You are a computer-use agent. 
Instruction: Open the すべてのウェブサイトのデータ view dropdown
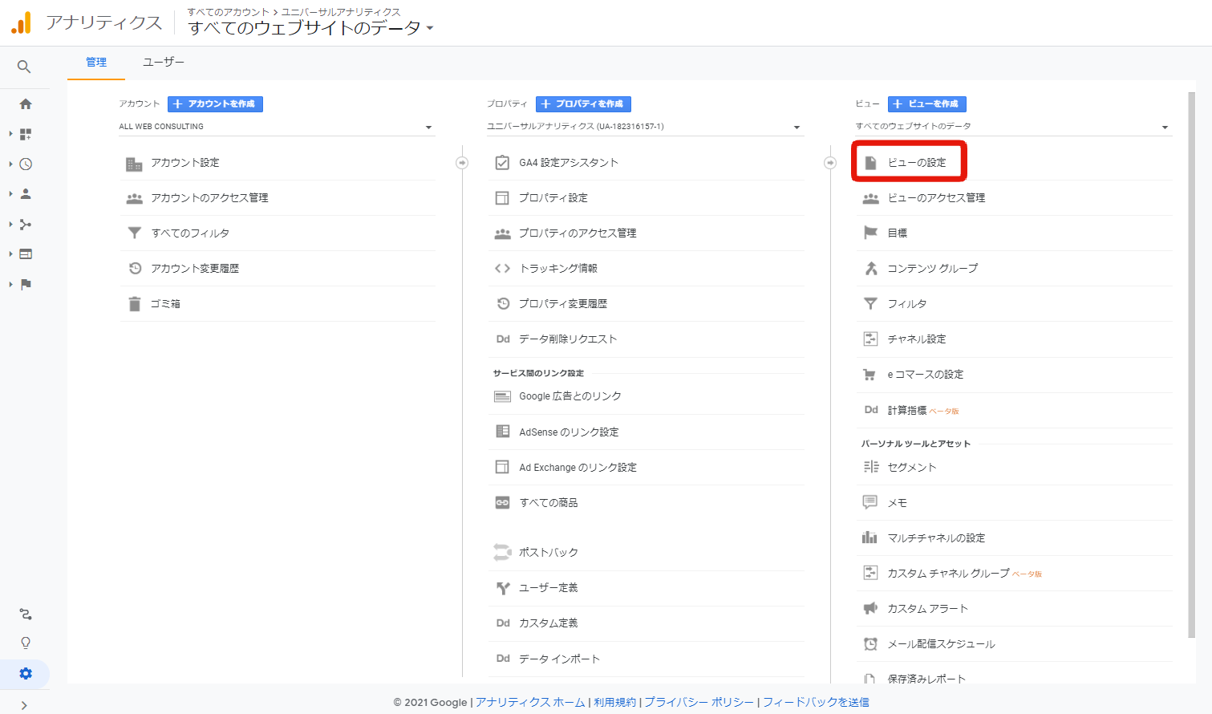click(1013, 127)
